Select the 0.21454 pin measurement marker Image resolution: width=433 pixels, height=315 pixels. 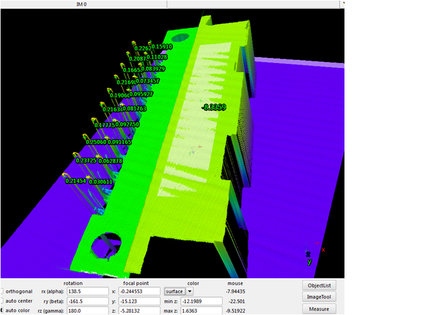(x=75, y=181)
